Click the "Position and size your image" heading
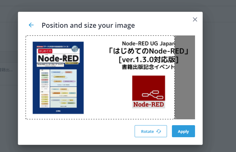 88,25
